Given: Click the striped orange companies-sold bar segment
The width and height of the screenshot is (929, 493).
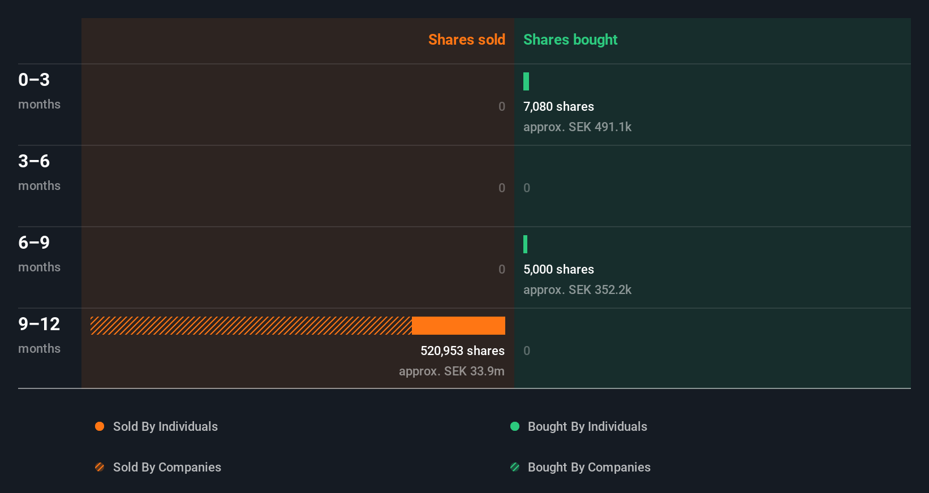Looking at the screenshot, I should tap(251, 326).
